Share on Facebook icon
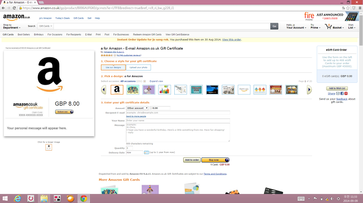363x203 pixels. click(342, 93)
